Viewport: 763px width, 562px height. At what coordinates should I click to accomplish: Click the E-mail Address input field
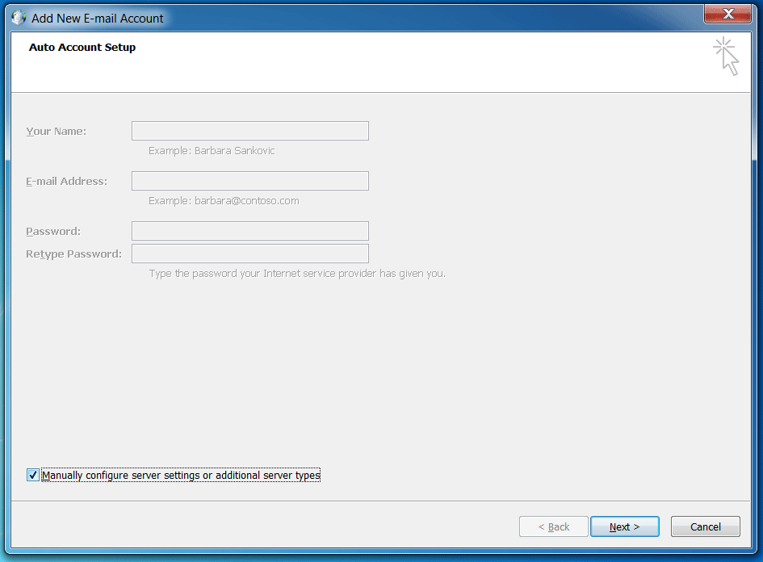pyautogui.click(x=250, y=181)
